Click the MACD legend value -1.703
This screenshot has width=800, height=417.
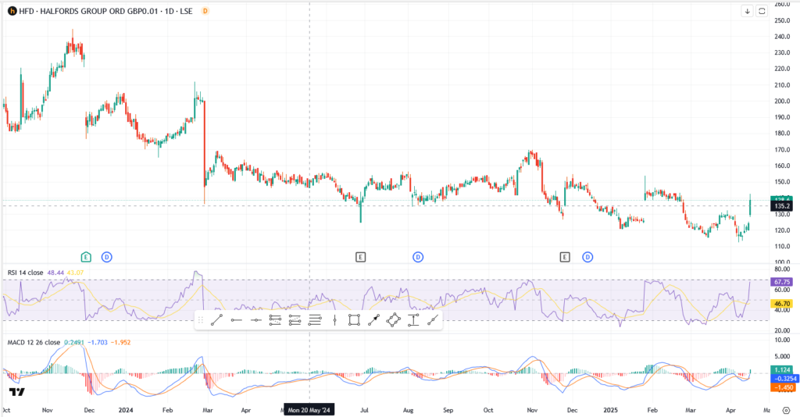pos(97,343)
